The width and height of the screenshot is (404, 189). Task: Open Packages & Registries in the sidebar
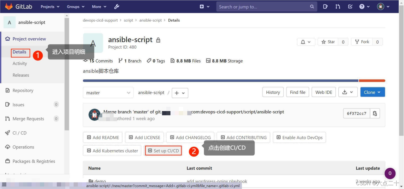coord(33,161)
